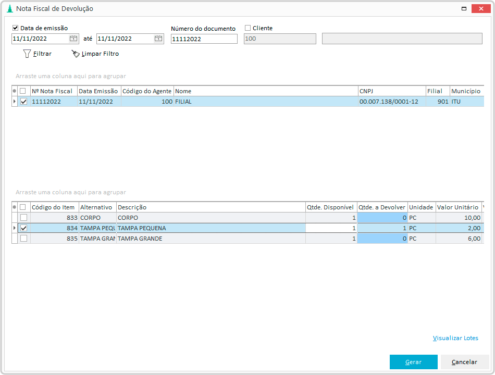Screen dimensions: 495x375
Task: Click the Limpar Filtro broom icon
Action: (76, 54)
